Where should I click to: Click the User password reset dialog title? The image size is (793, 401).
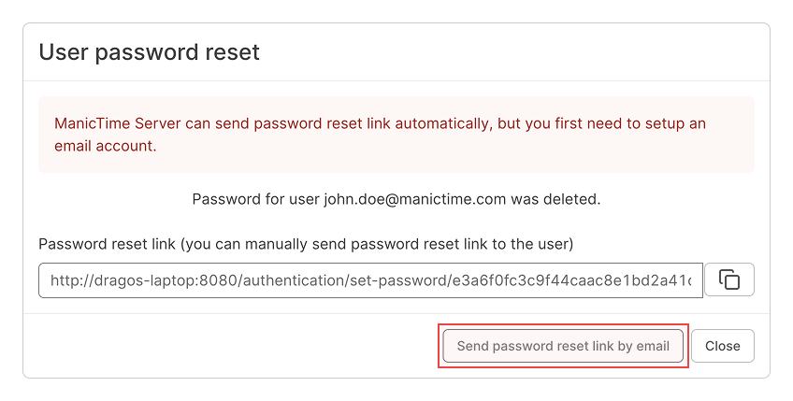[150, 52]
